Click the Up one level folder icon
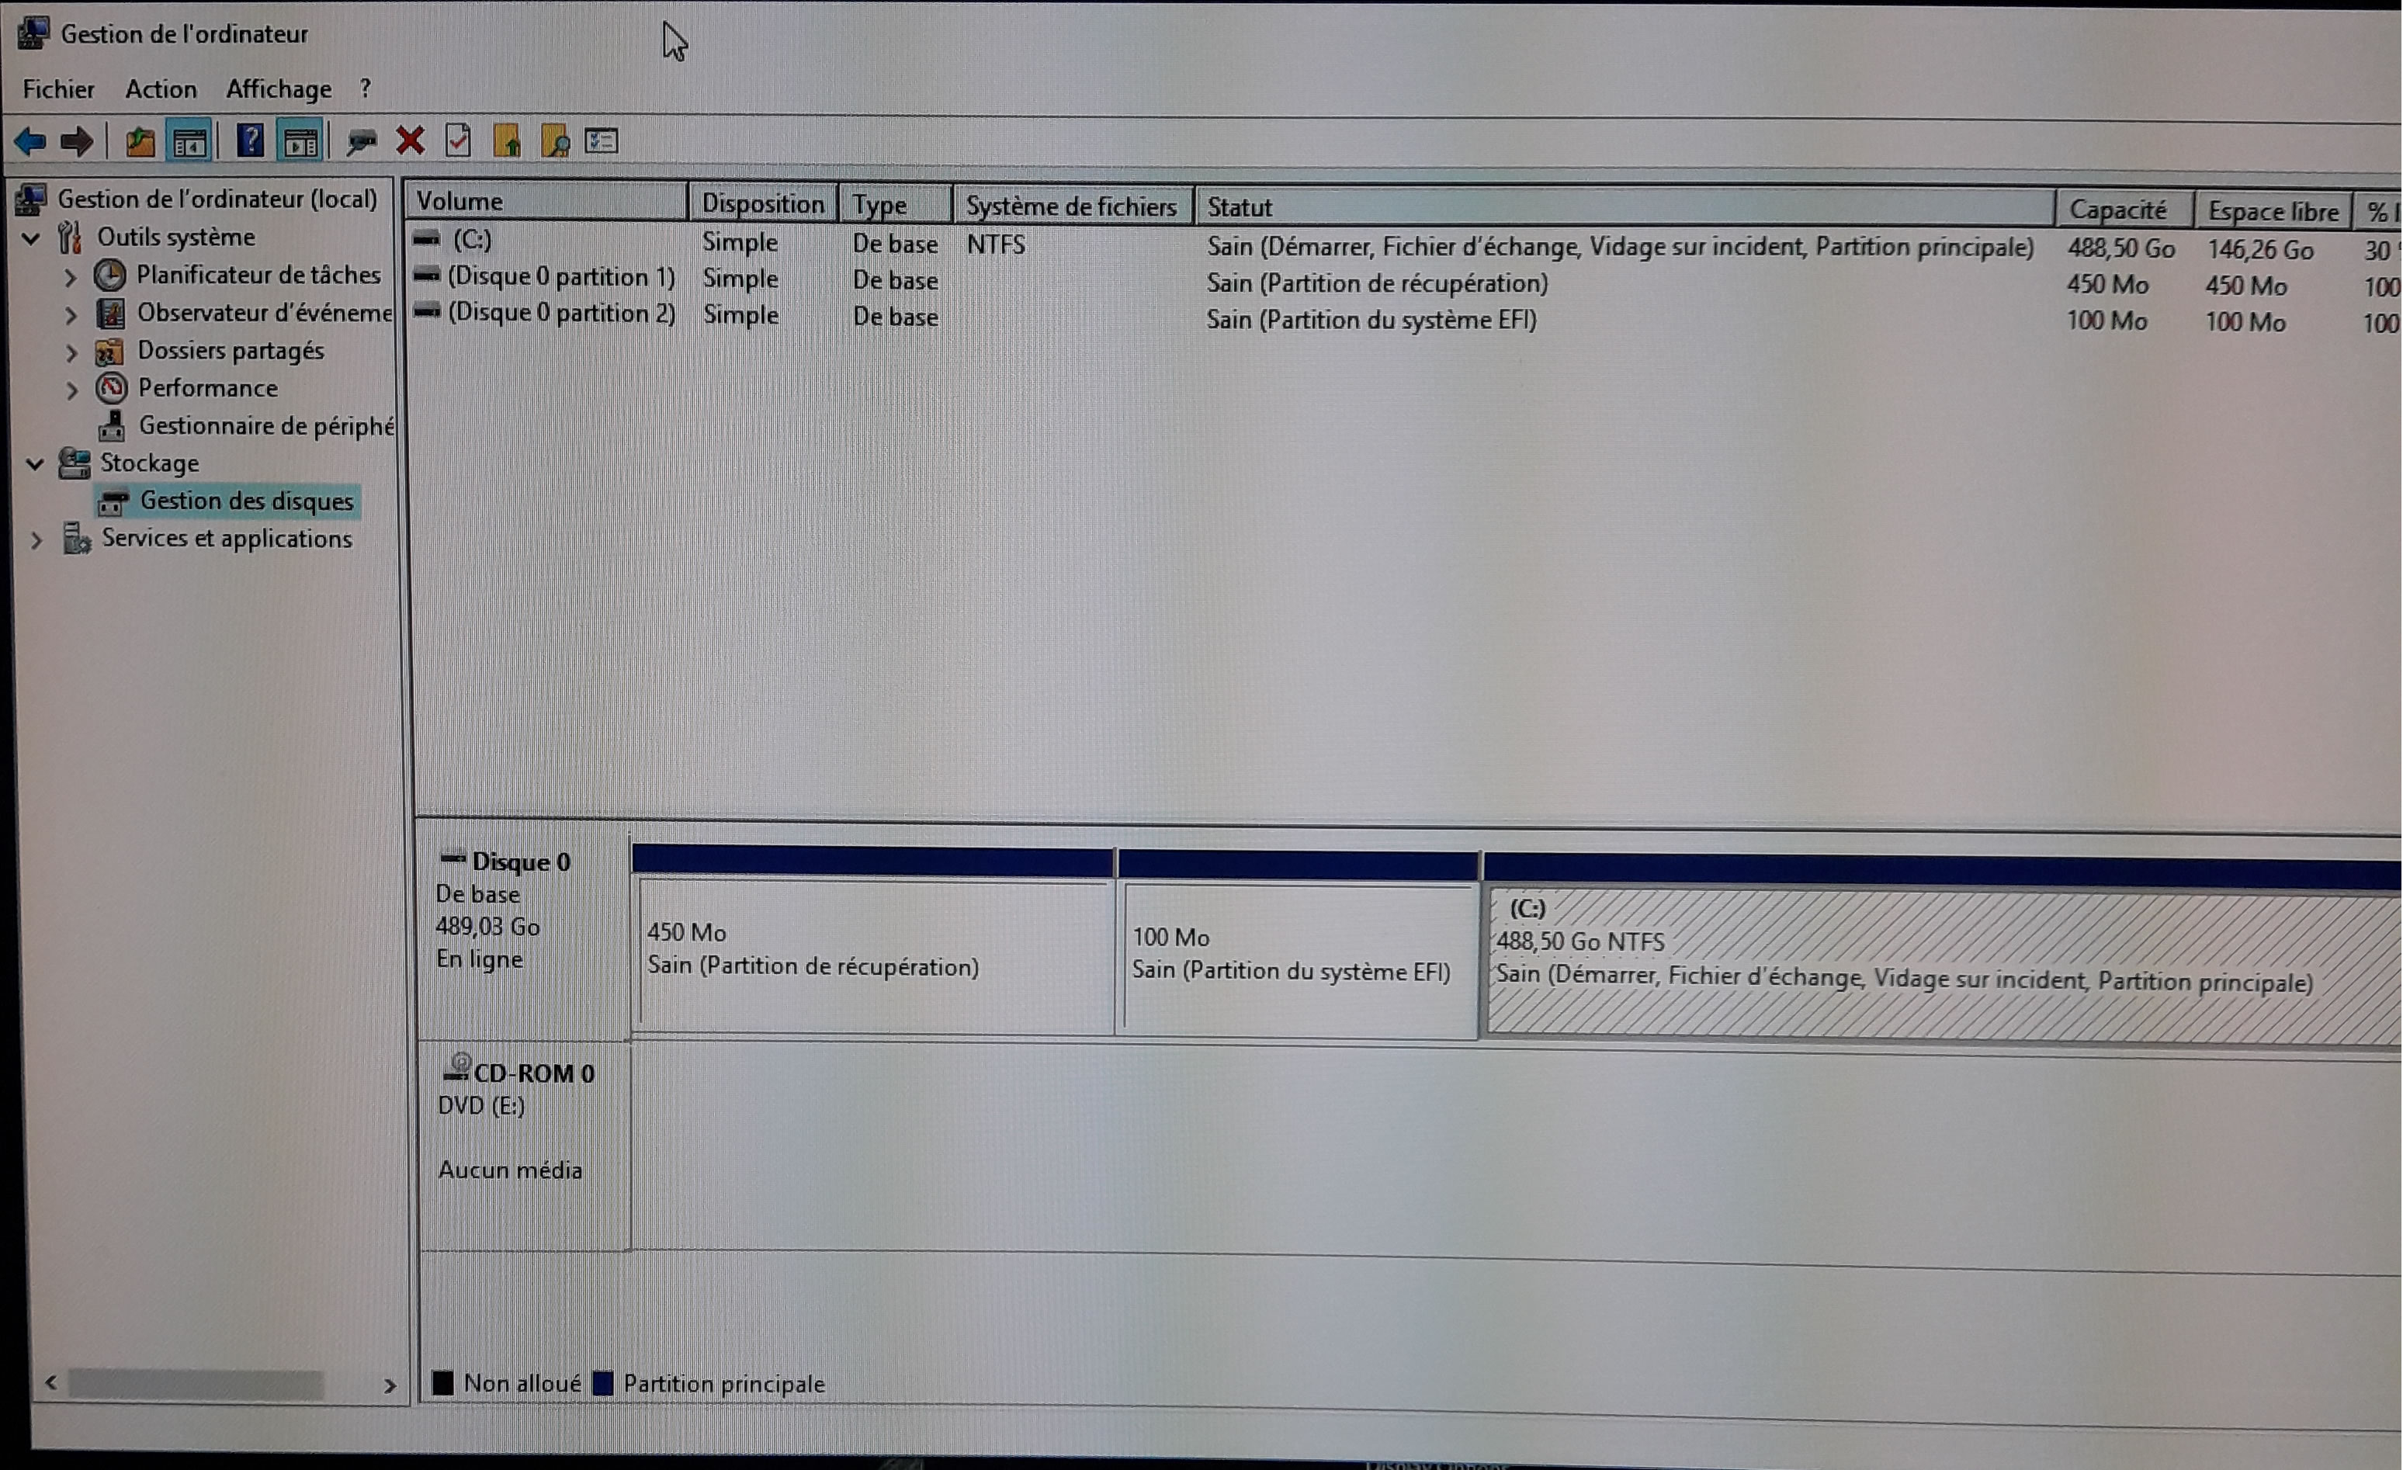 coord(140,142)
